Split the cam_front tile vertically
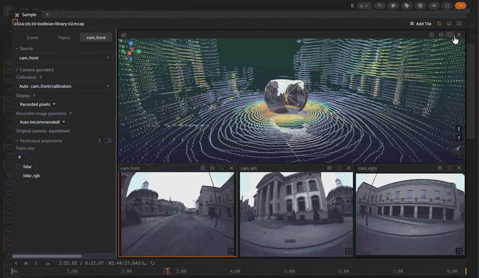The image size is (479, 278). coord(202,168)
